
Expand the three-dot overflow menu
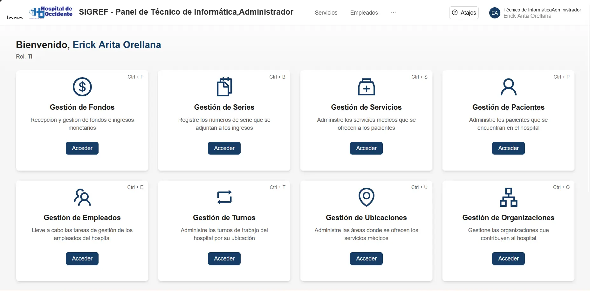tap(393, 12)
